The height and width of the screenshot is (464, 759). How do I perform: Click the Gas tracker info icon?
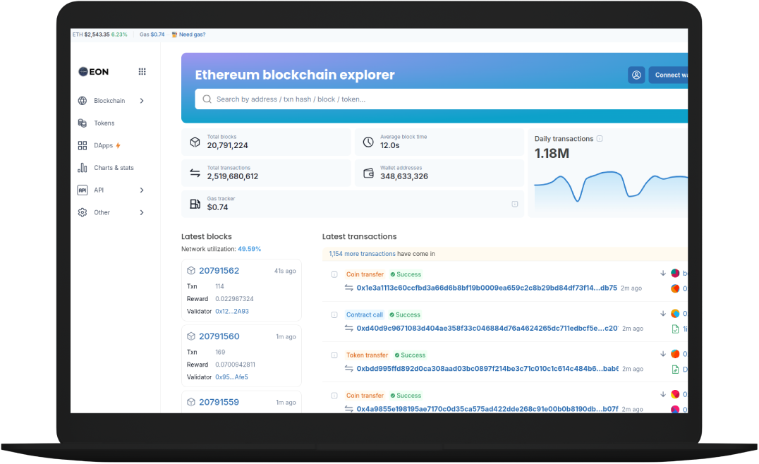coord(514,204)
